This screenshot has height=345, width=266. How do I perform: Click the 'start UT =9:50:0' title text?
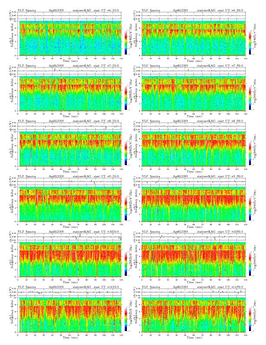click(230, 176)
